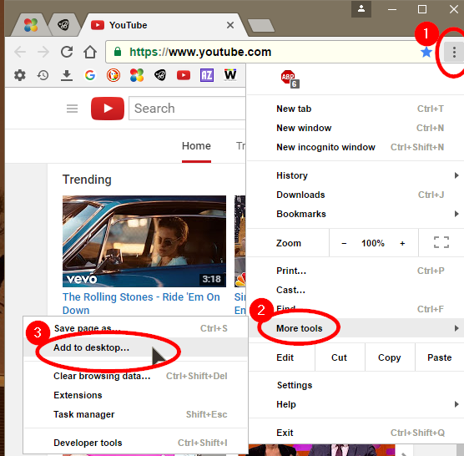
Task: Choose Cast... from the menu
Action: (x=356, y=290)
